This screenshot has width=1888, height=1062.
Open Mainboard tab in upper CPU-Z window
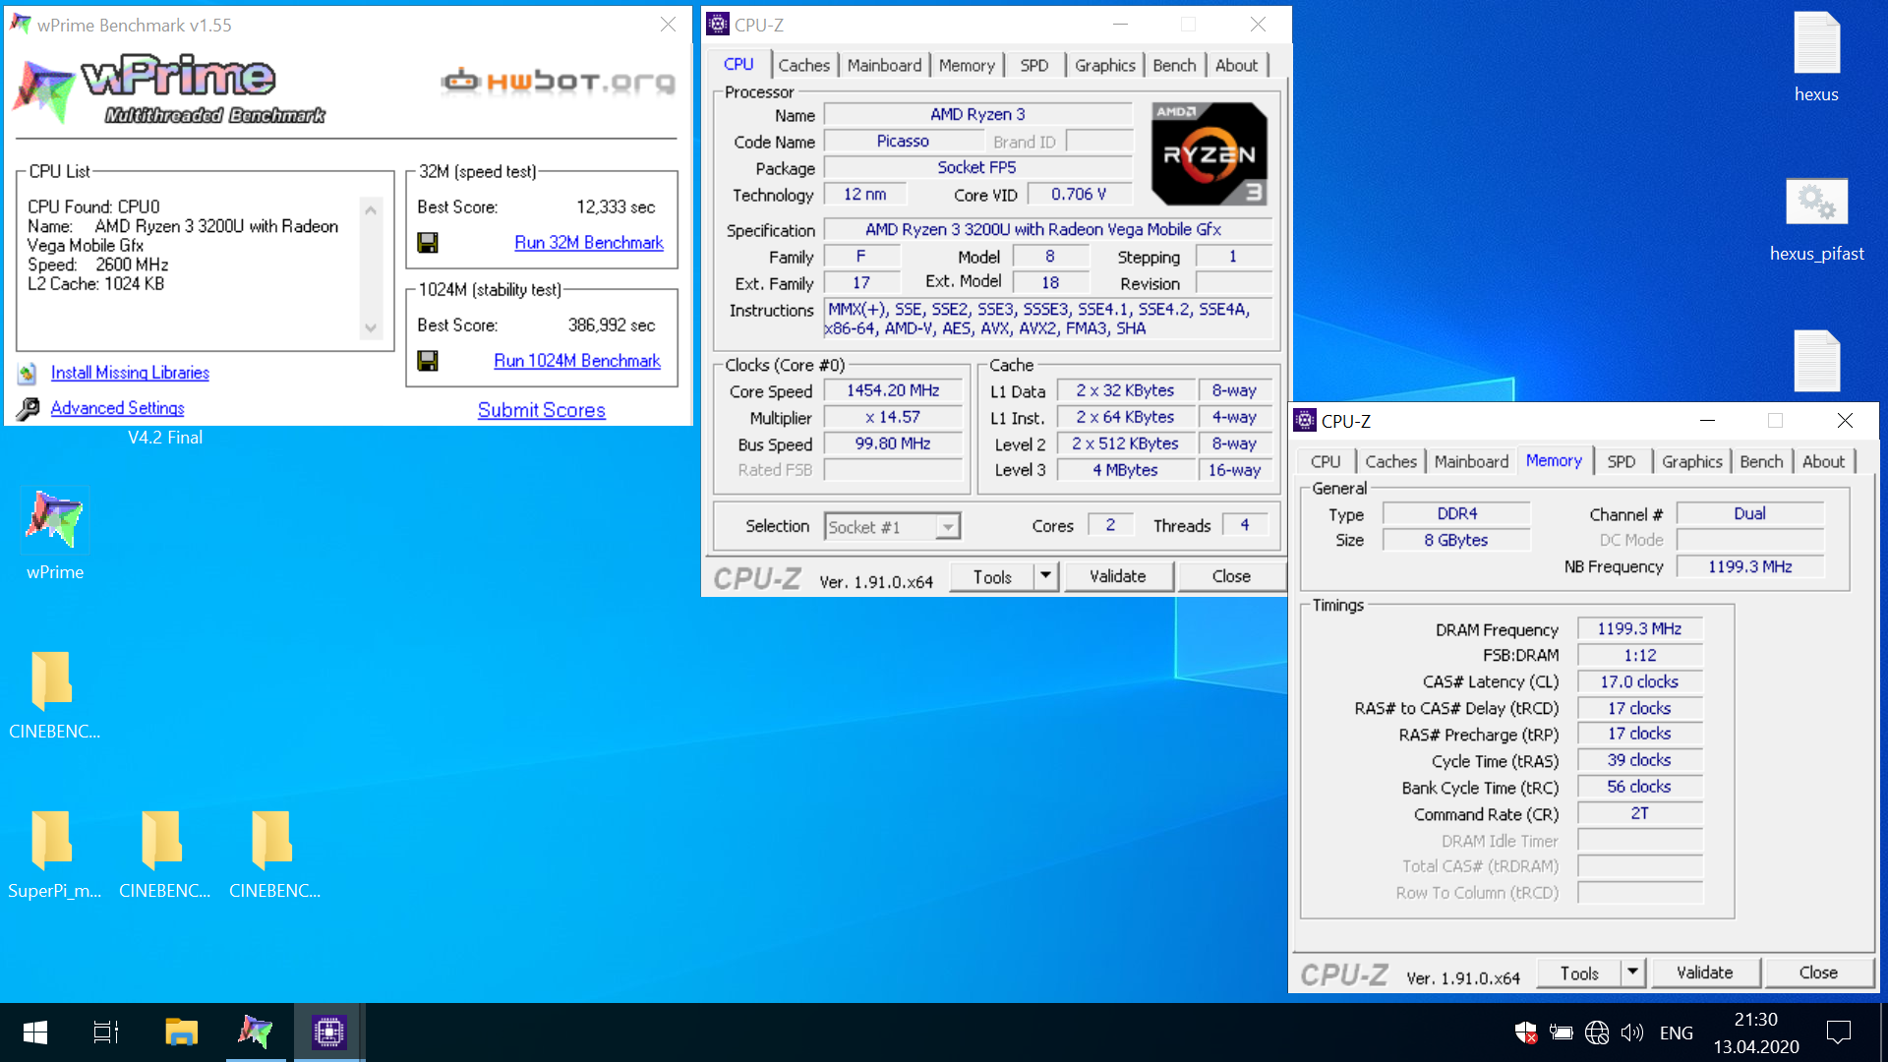tap(884, 65)
